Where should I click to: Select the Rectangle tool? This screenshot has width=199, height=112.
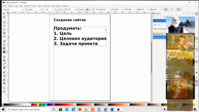point(4,22)
